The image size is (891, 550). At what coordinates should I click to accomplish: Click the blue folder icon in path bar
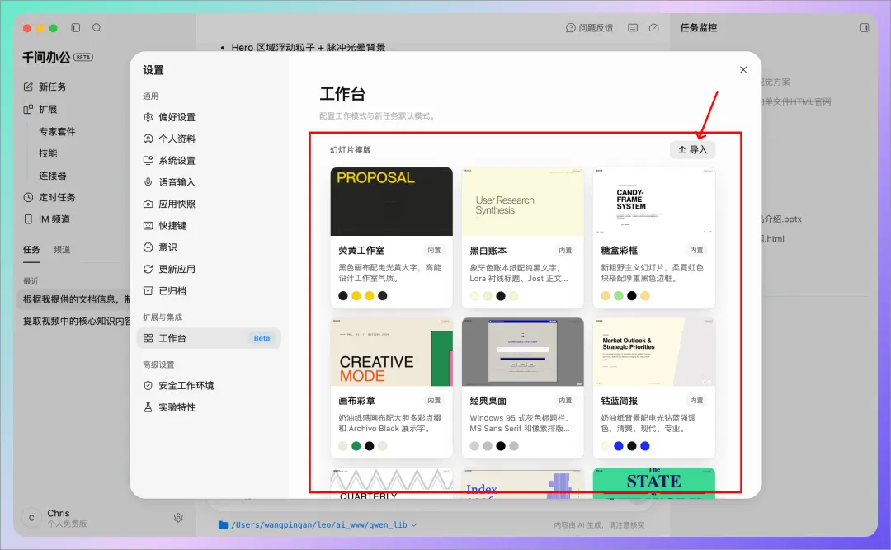(224, 525)
